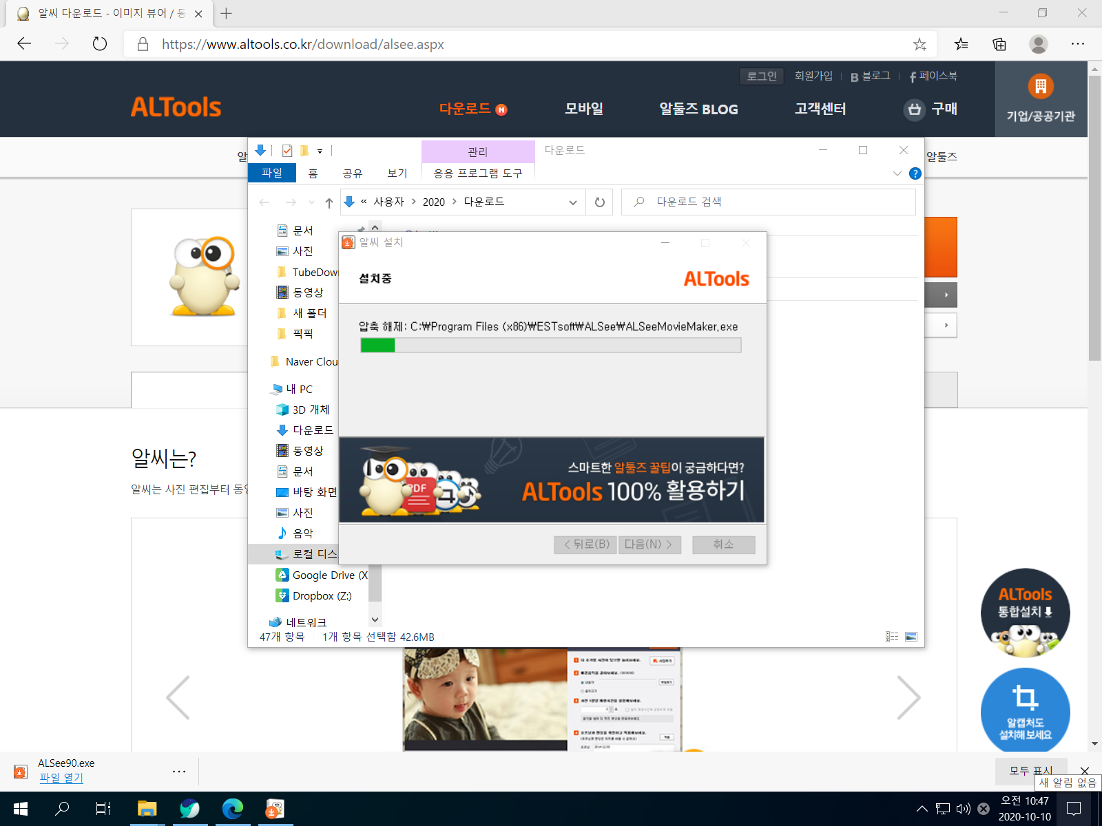Open the 모바일 site menu
This screenshot has width=1102, height=826.
coord(584,109)
